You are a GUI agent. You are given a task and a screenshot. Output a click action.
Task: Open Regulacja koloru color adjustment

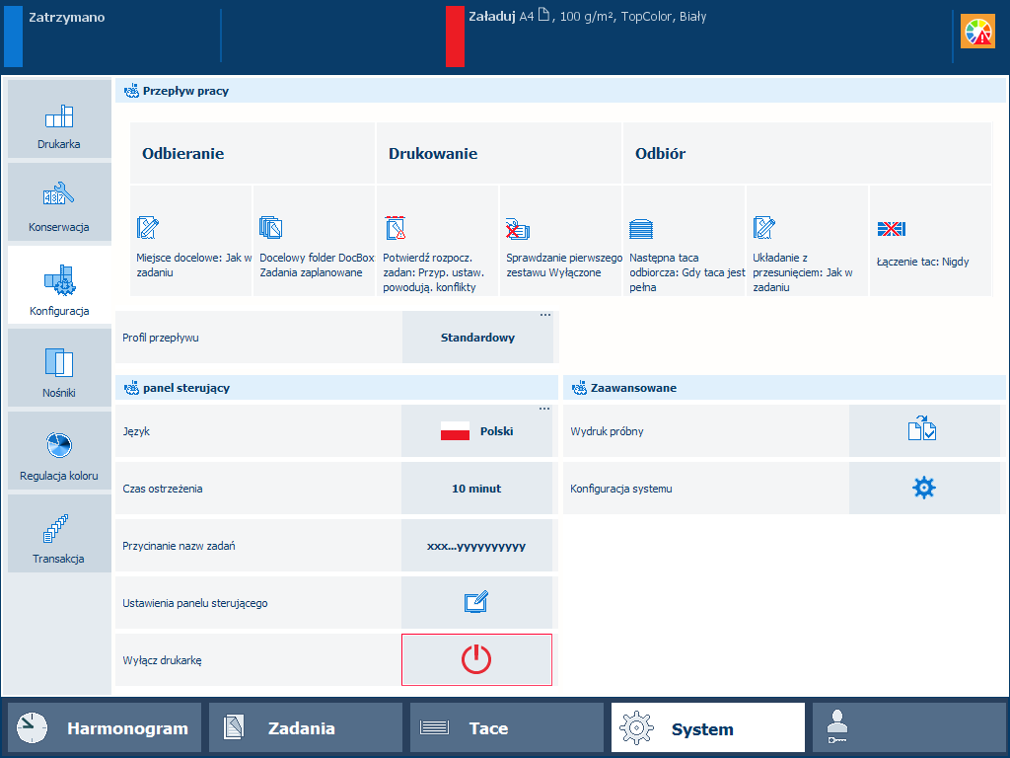[59, 450]
